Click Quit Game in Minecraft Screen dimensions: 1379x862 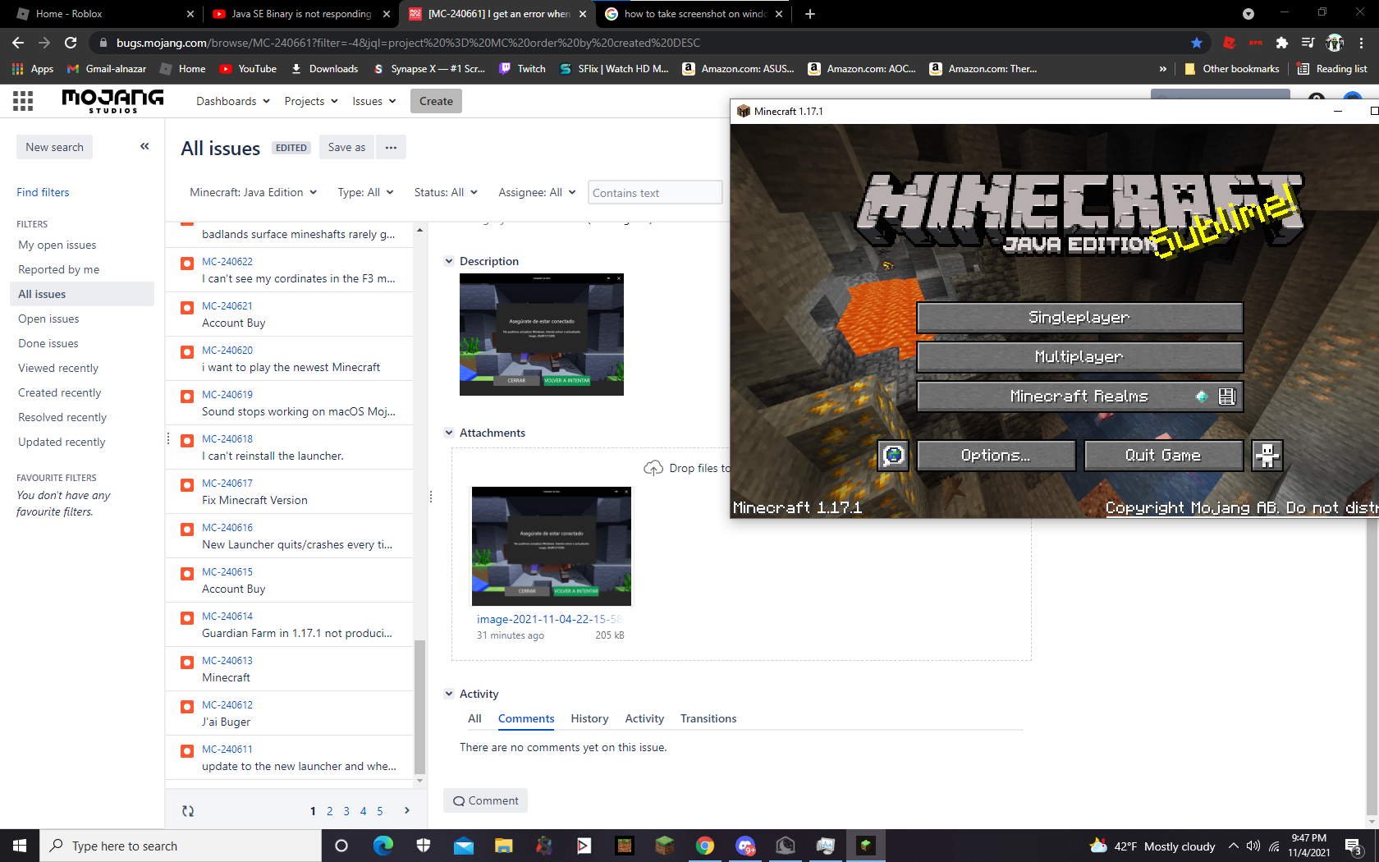pyautogui.click(x=1163, y=455)
